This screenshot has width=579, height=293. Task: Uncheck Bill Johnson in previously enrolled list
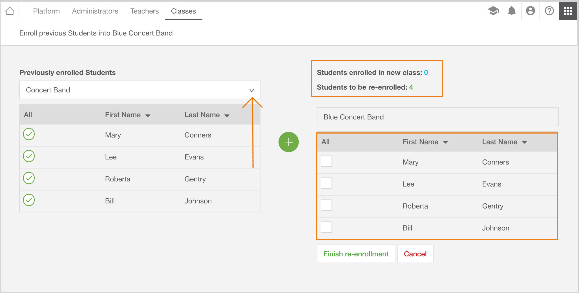[29, 200]
